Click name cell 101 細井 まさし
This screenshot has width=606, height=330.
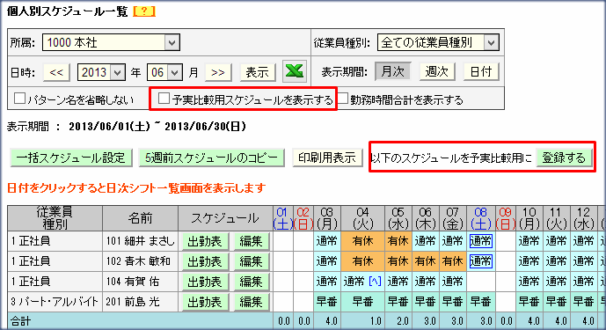141,241
